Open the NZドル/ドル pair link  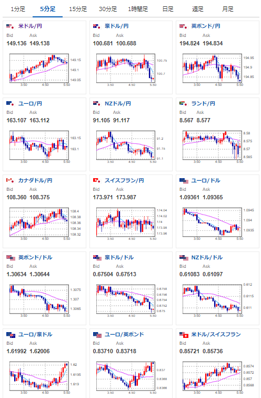[207, 257]
